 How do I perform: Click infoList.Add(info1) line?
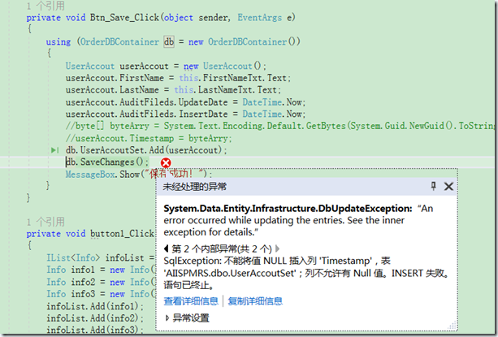point(95,306)
